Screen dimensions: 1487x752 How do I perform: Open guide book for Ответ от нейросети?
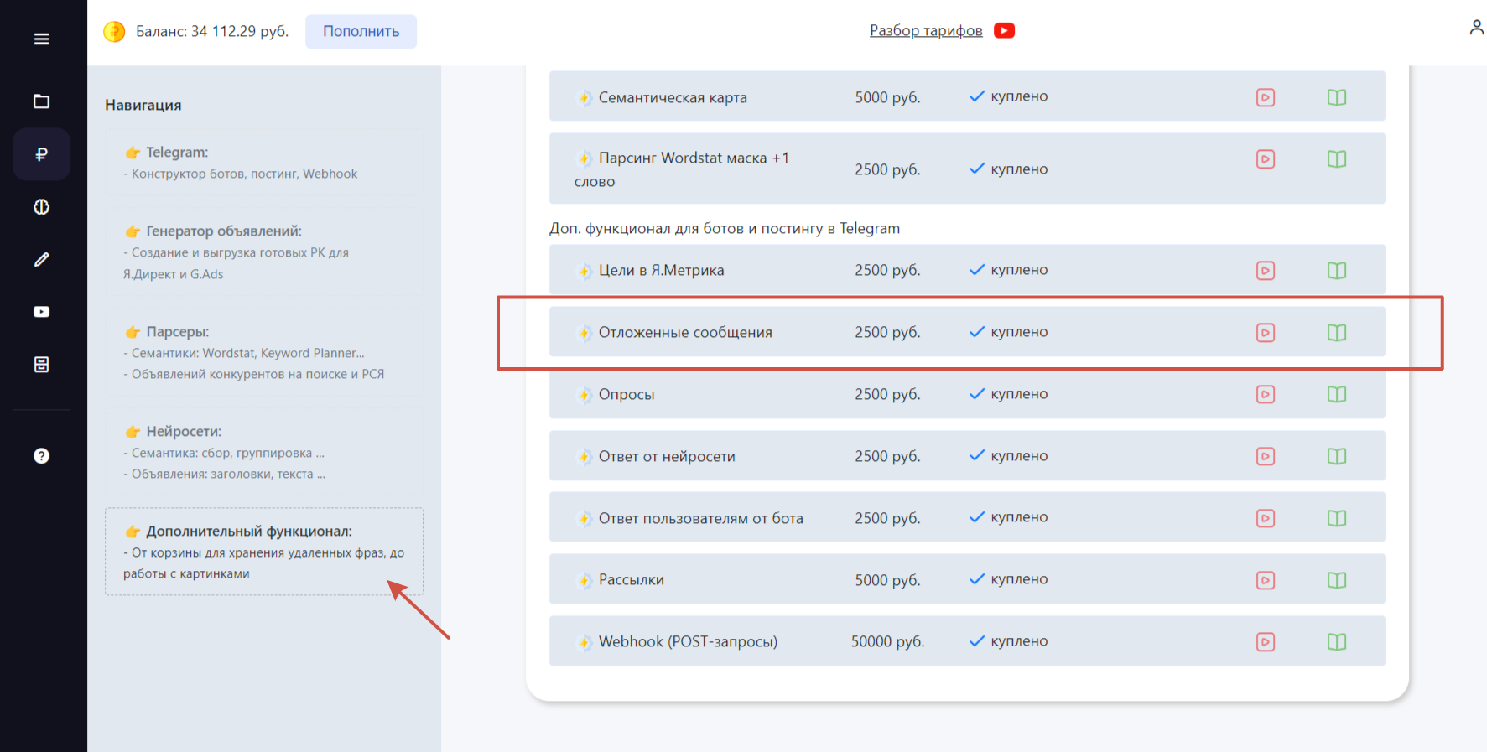[x=1337, y=456]
